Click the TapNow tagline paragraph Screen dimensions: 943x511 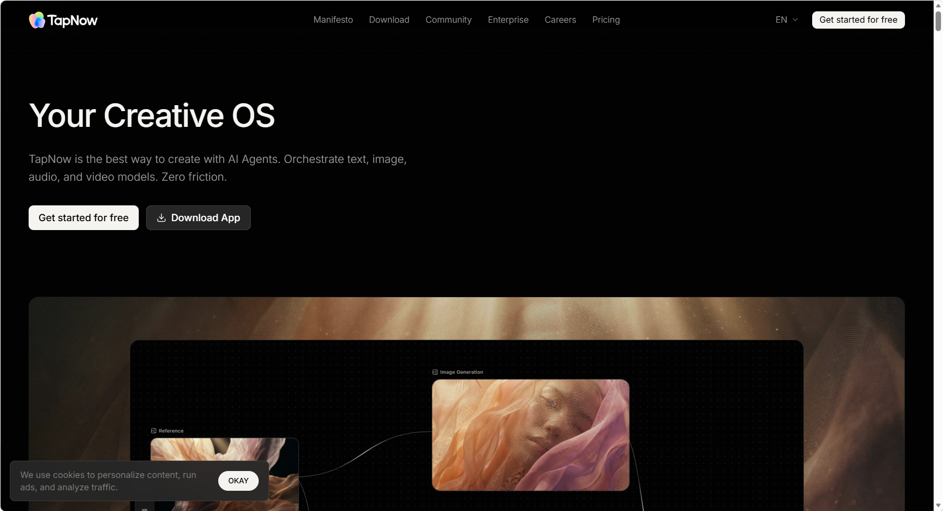coord(218,168)
